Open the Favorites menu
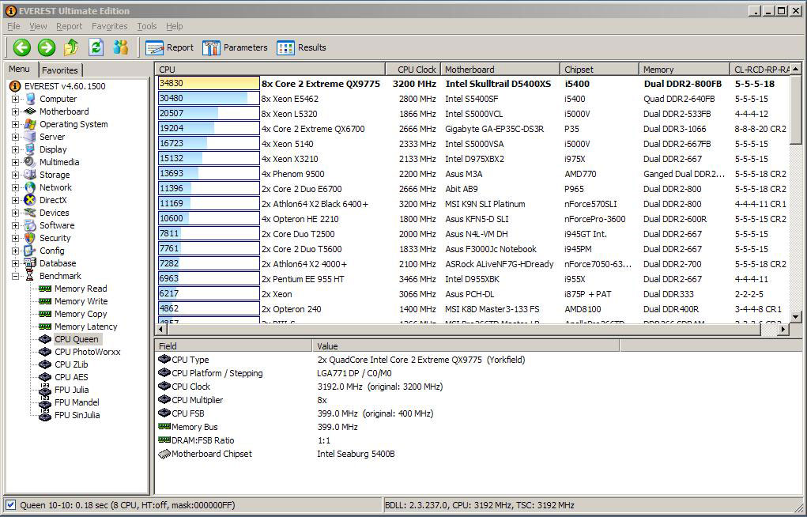 pos(110,26)
